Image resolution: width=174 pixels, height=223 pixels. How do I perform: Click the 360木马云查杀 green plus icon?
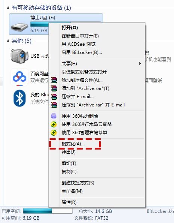tap(54, 124)
